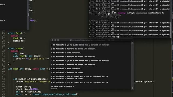Click the scrollbar thumb of the top-left panel
The width and height of the screenshot is (173, 97).
point(28,15)
